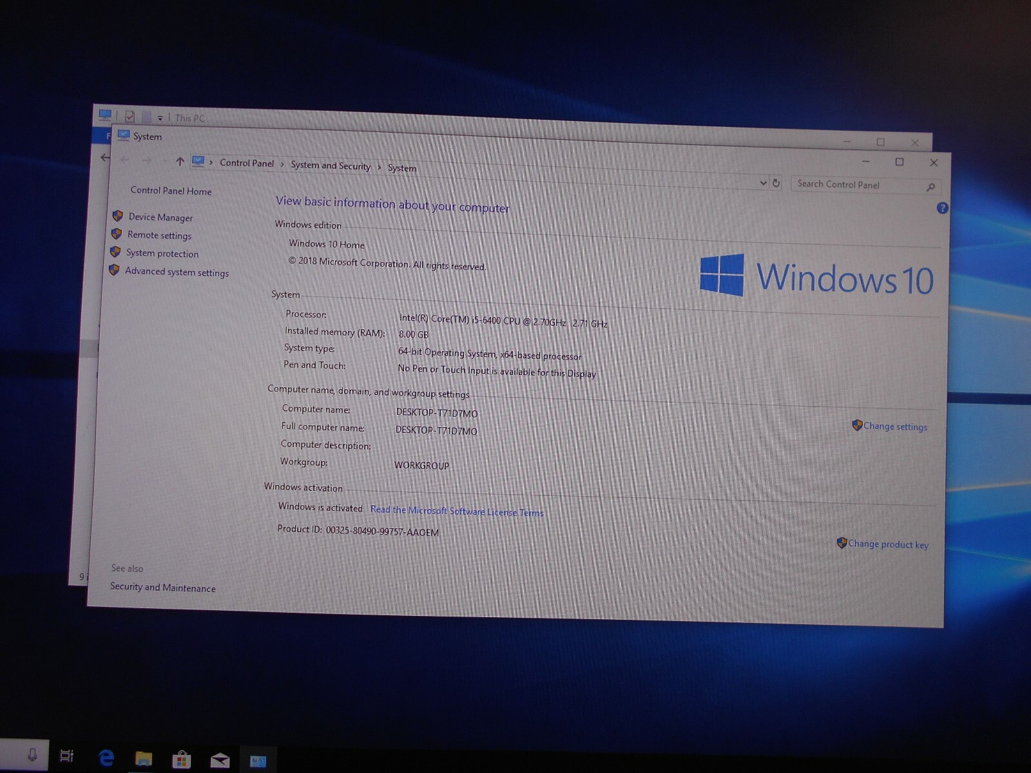The image size is (1031, 773).
Task: Click Properties icon in This PC toolbar
Action: click(130, 117)
